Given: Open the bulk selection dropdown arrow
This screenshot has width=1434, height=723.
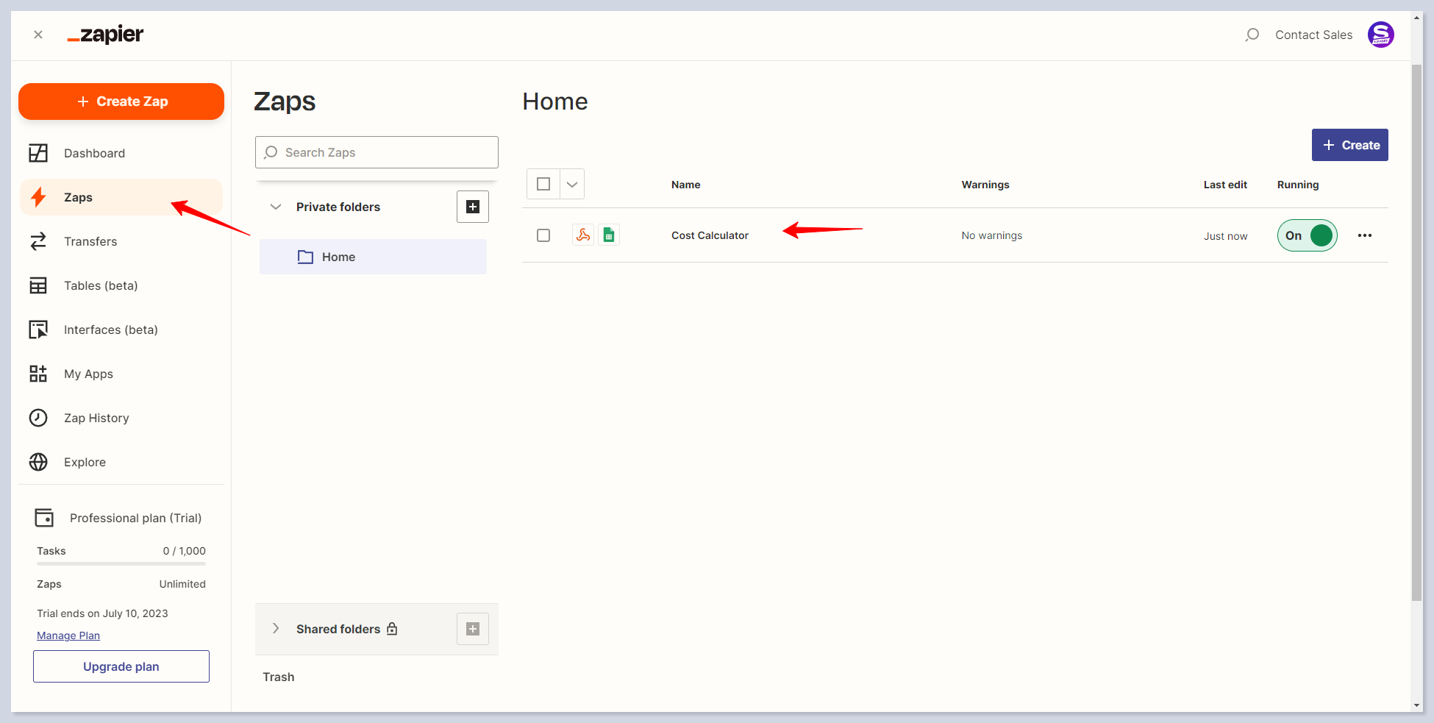Looking at the screenshot, I should tap(572, 184).
